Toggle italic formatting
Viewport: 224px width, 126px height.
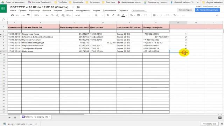click(113, 15)
